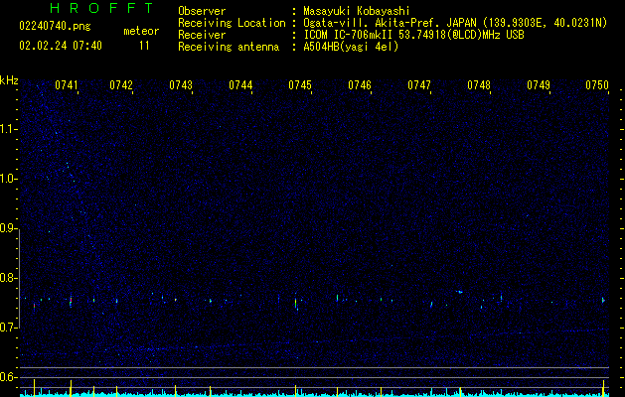The image size is (625, 397).
Task: Click the 0748 time marker
Action: (x=479, y=85)
